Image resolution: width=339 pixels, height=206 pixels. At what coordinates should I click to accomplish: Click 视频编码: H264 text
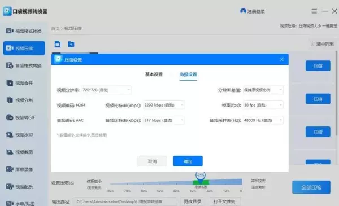[x=71, y=106]
